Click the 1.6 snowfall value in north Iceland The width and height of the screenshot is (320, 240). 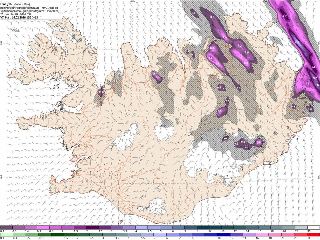click(210, 58)
